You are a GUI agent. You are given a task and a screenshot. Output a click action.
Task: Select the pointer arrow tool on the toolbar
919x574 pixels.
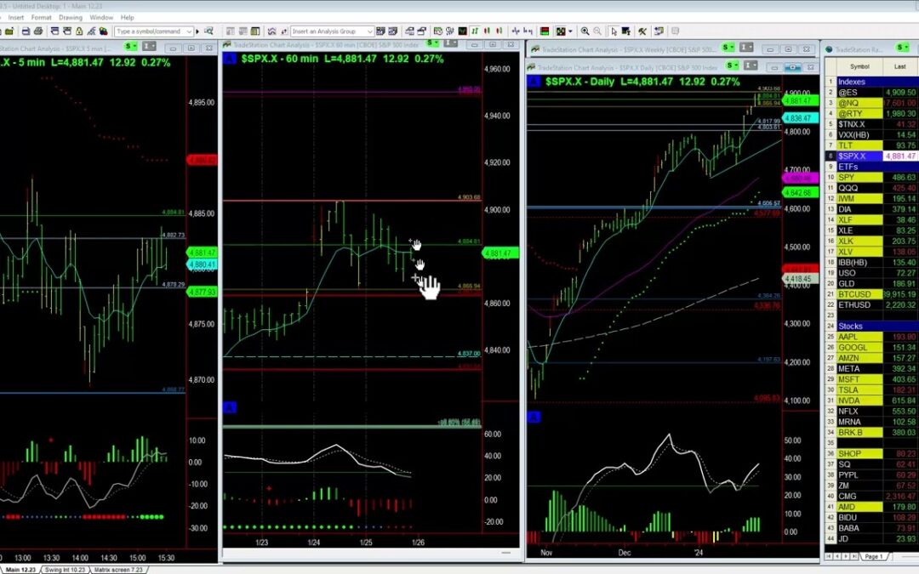614,31
